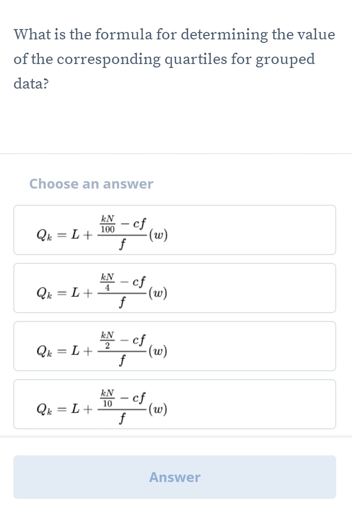Click the "Choose an answer" heading
This screenshot has height=514, width=352.
(x=91, y=184)
